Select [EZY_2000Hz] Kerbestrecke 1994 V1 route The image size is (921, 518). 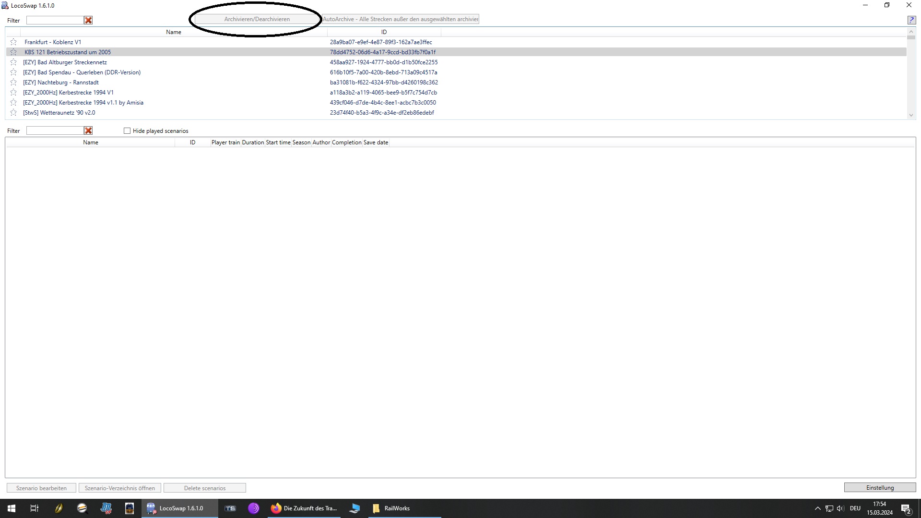68,93
